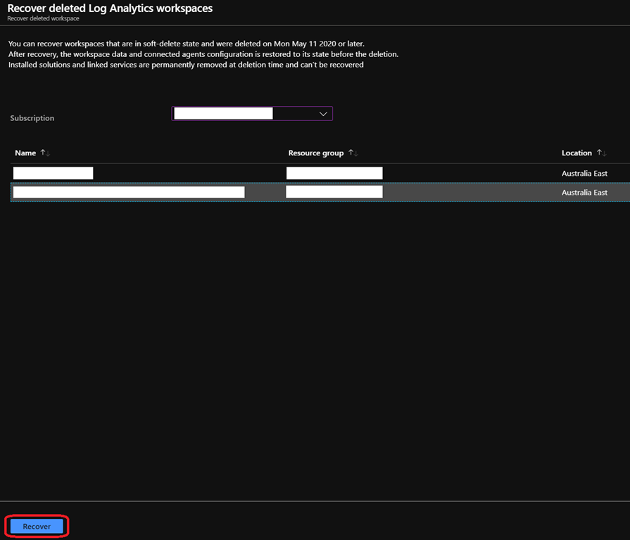The height and width of the screenshot is (540, 630).
Task: Click Australia East in the first row
Action: click(x=584, y=174)
